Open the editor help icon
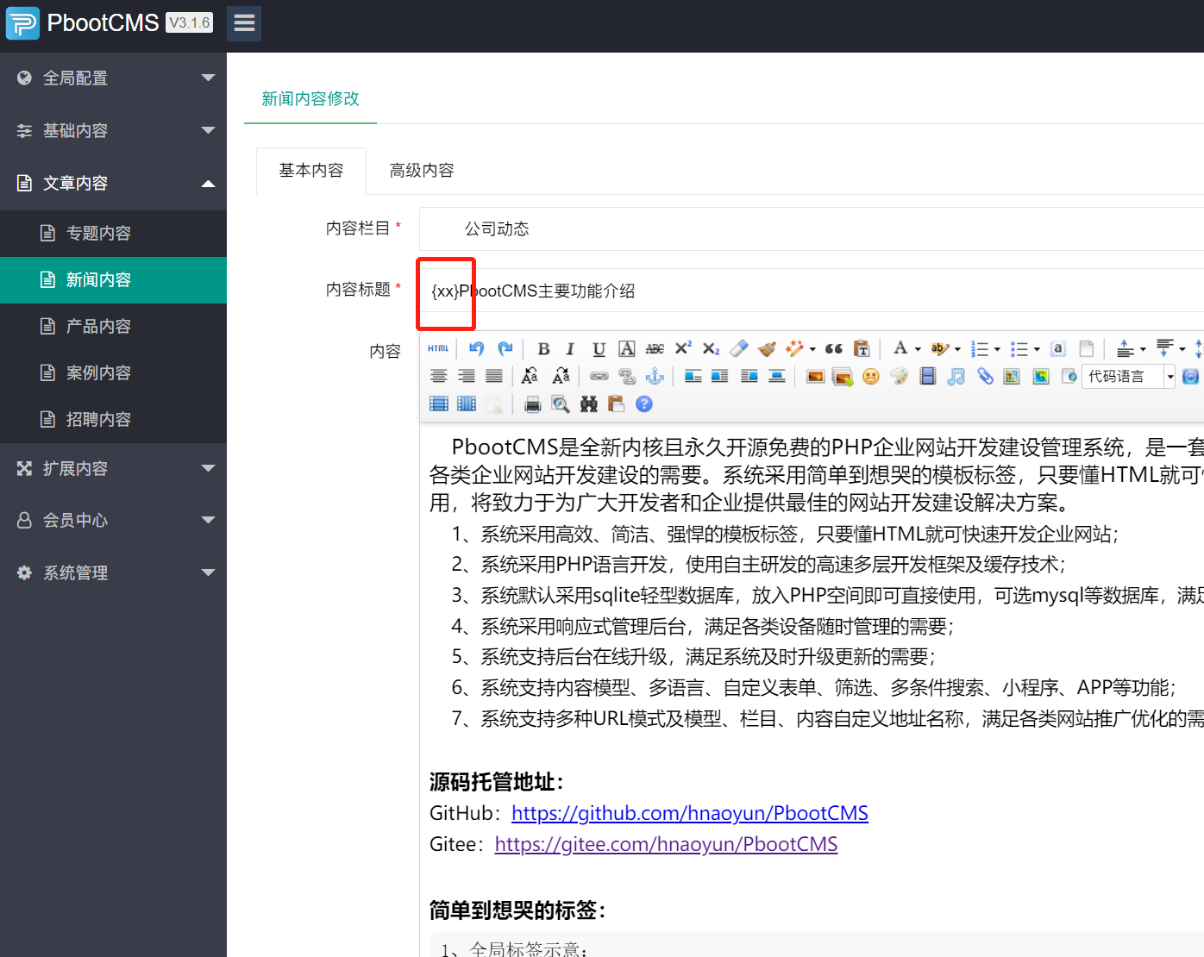This screenshot has width=1204, height=957. (x=644, y=404)
